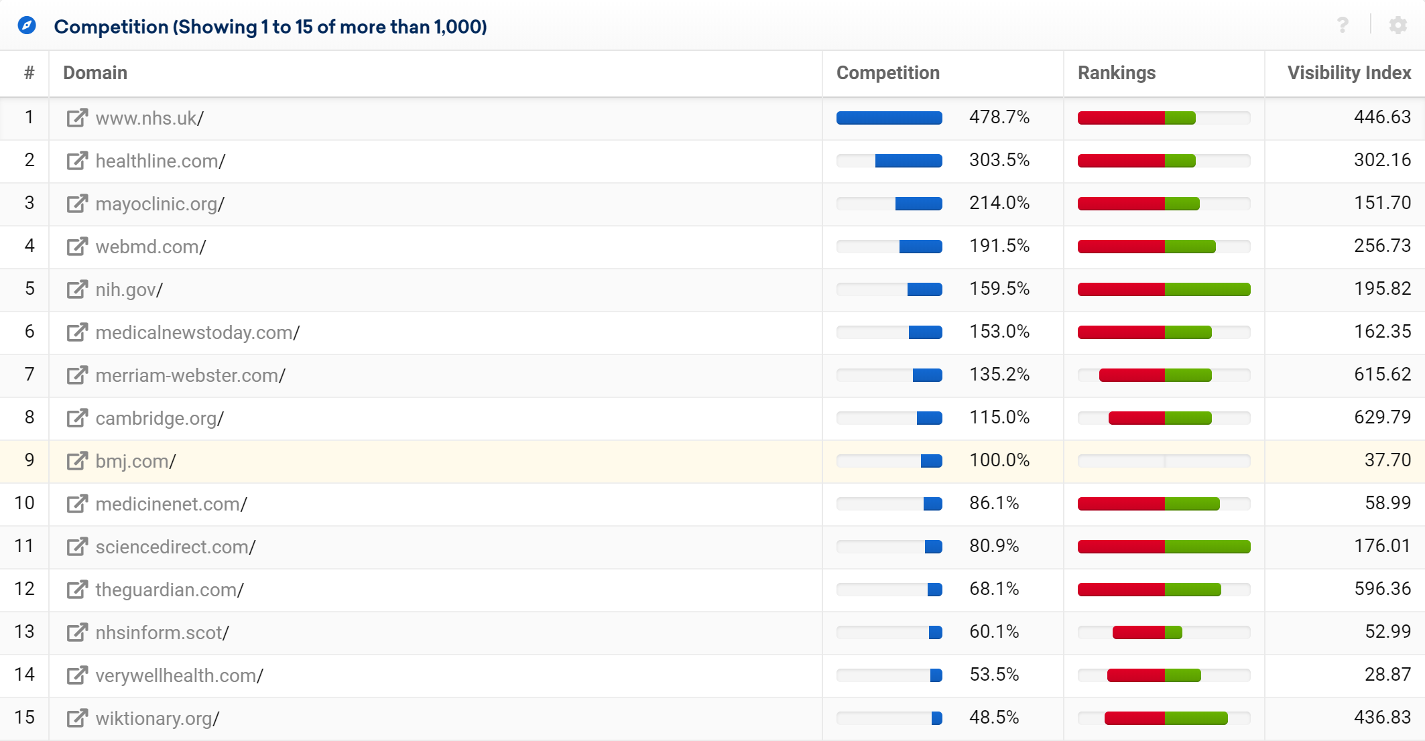Open external link icon for medicinenet.com
The image size is (1425, 741).
(x=77, y=504)
